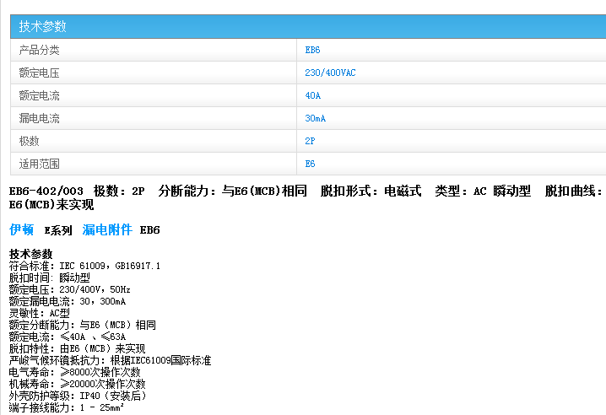This screenshot has height=415, width=606.
Task: Click the 外壳防护等级 IP40 line
Action: click(x=78, y=396)
